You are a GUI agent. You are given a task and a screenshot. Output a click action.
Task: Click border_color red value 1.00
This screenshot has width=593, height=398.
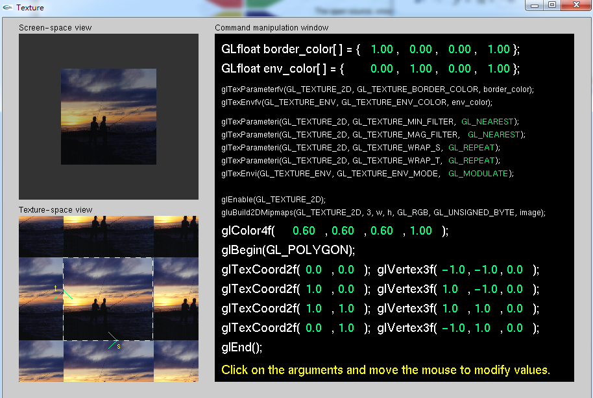click(x=382, y=49)
